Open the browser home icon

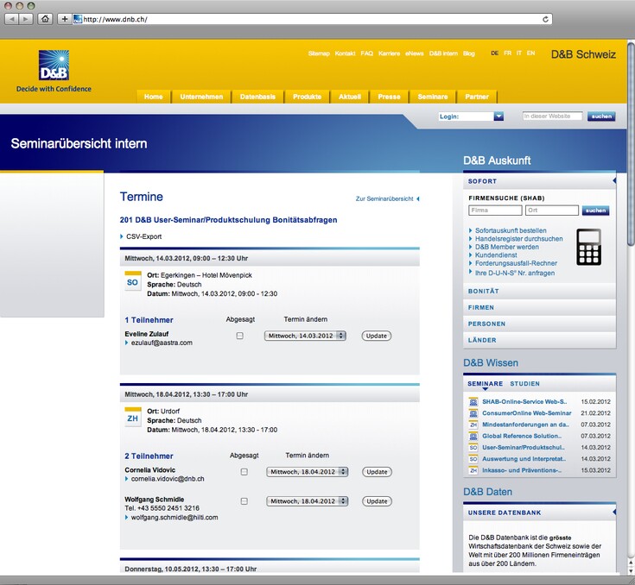coord(45,19)
